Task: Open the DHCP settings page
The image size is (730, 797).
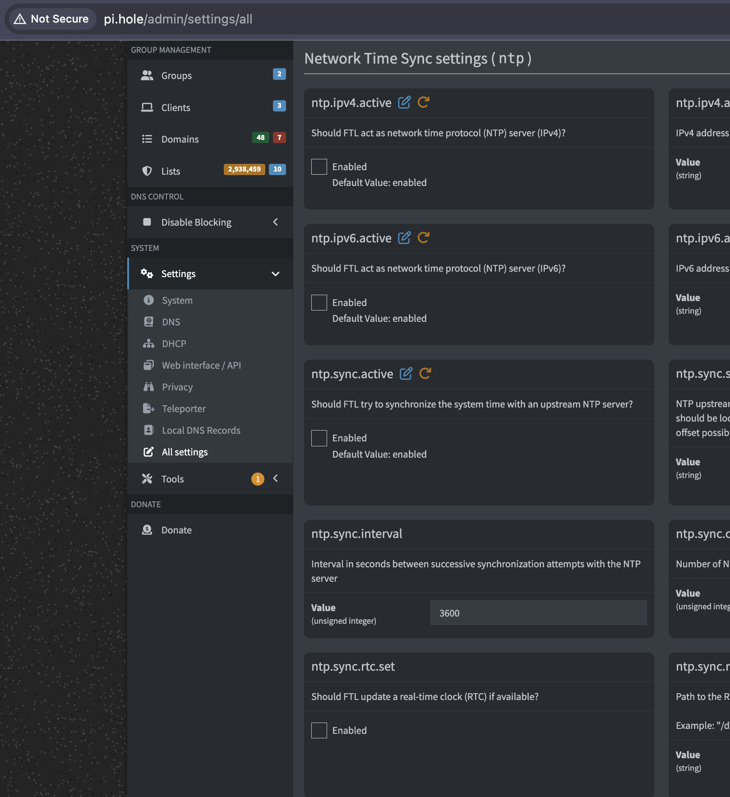Action: (174, 343)
